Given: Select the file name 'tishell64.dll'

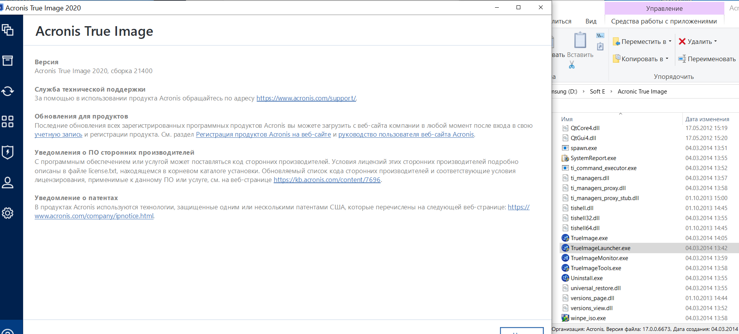Looking at the screenshot, I should click(585, 228).
